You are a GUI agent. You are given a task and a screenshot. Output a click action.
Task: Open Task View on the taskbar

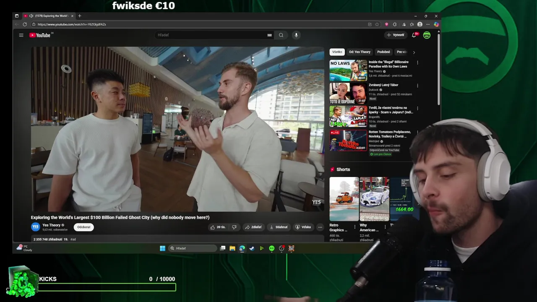pyautogui.click(x=223, y=248)
